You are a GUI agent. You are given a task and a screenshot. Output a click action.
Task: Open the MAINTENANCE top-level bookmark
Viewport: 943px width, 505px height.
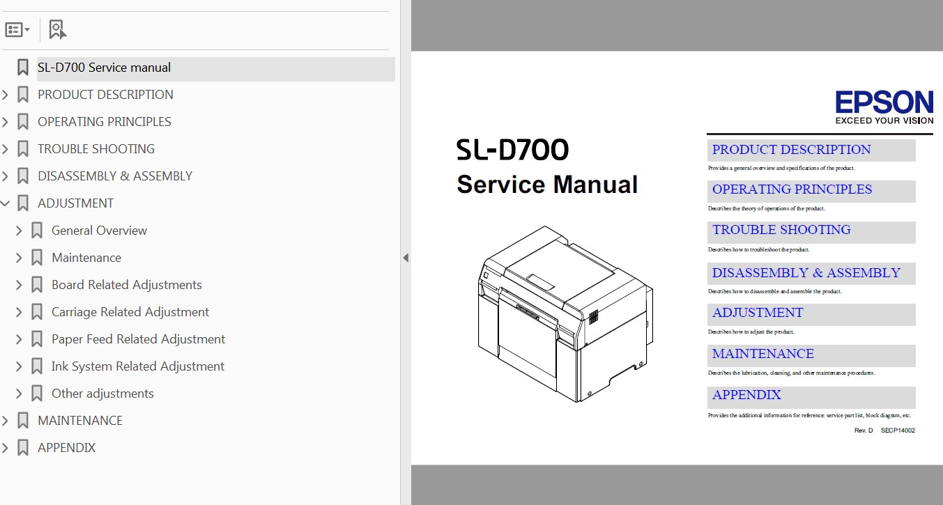pos(80,421)
